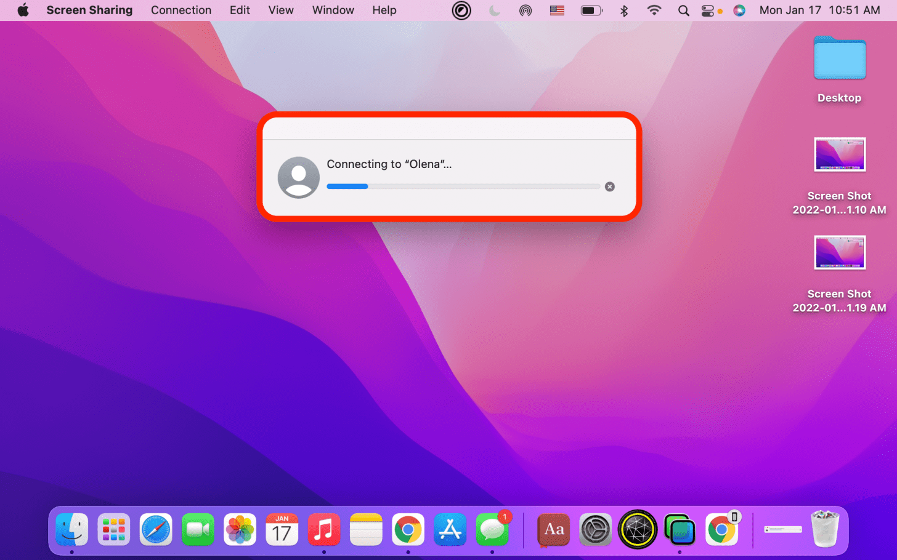Open Safari from the Dock
This screenshot has width=897, height=560.
click(155, 529)
